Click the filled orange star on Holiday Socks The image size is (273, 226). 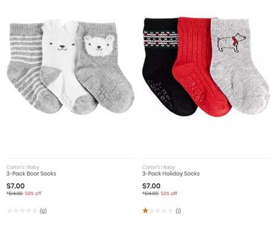point(145,211)
